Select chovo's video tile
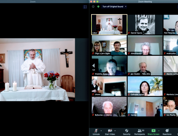Screen dimensions: 178x136 pos(109,86)
